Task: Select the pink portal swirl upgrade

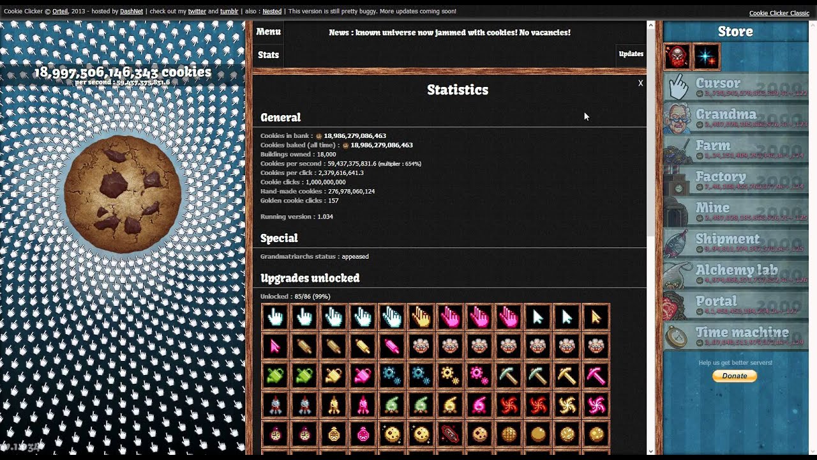Action: click(x=596, y=405)
